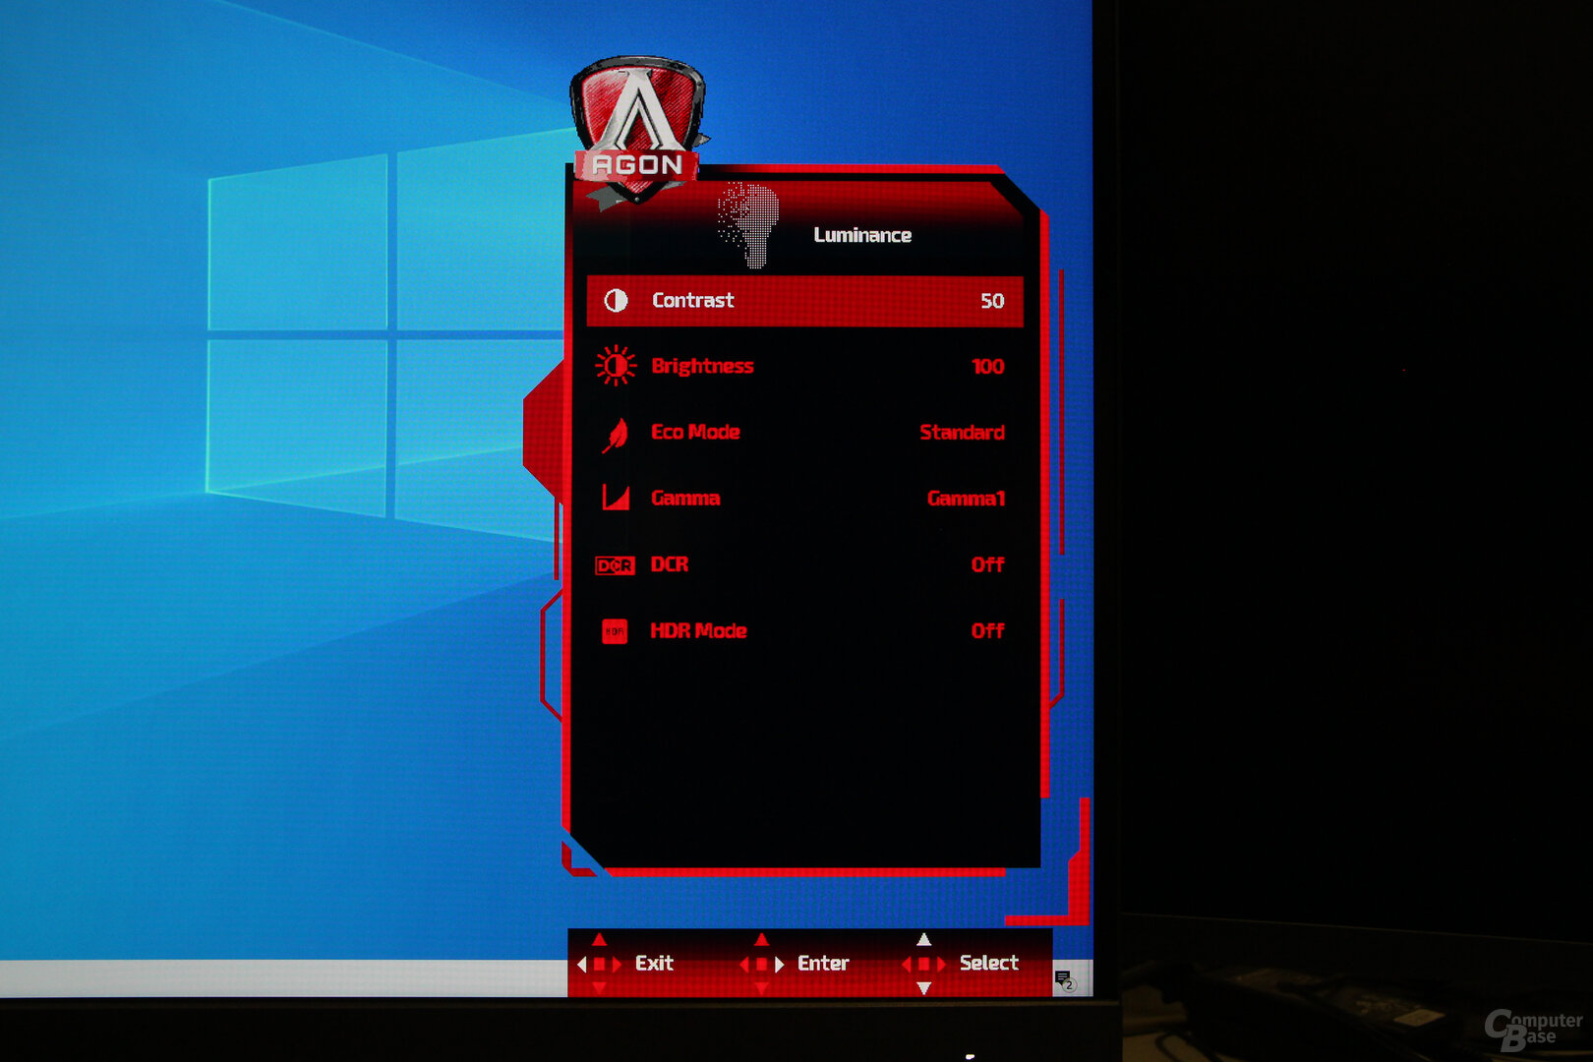
Task: Click the Brightness value 100
Action: [987, 367]
